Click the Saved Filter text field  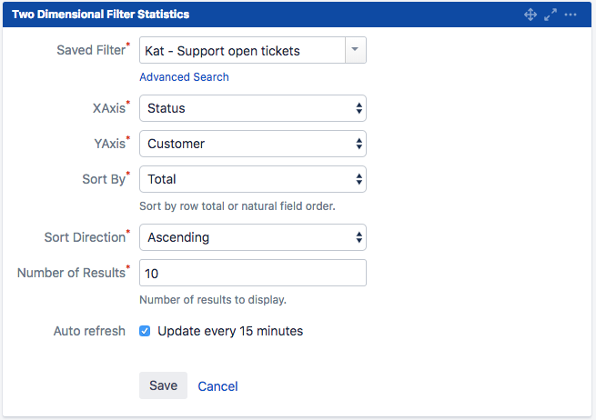pyautogui.click(x=242, y=51)
